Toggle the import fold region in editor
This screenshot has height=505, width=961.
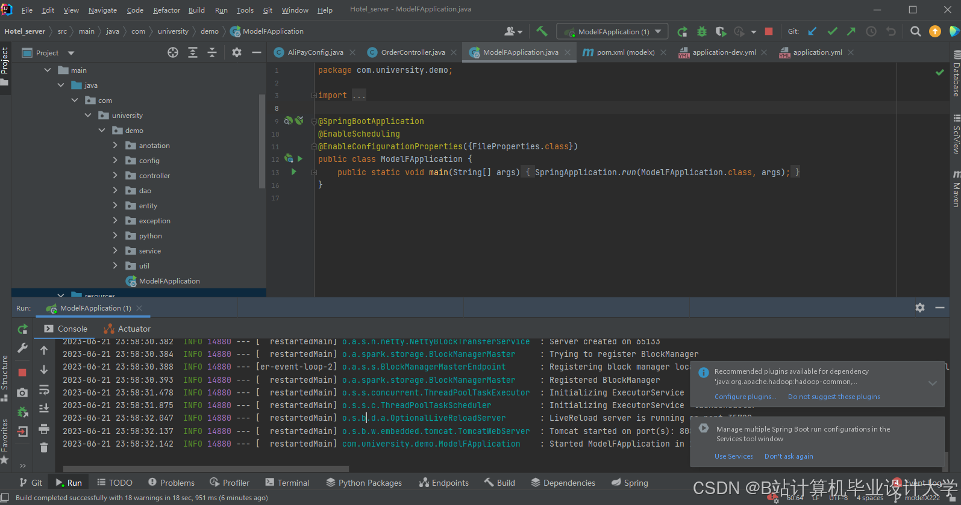314,96
